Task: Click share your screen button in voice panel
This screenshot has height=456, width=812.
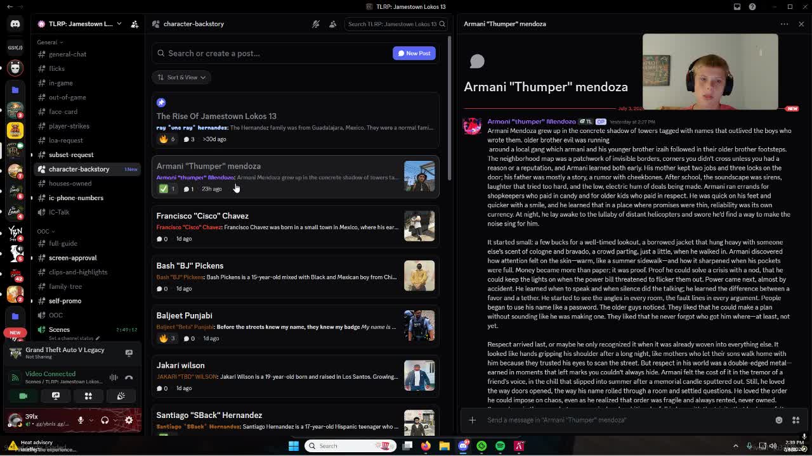Action: tap(56, 396)
